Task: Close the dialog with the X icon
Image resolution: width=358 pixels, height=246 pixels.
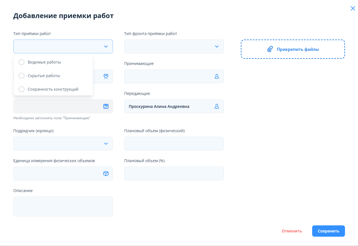Action: 353,8
